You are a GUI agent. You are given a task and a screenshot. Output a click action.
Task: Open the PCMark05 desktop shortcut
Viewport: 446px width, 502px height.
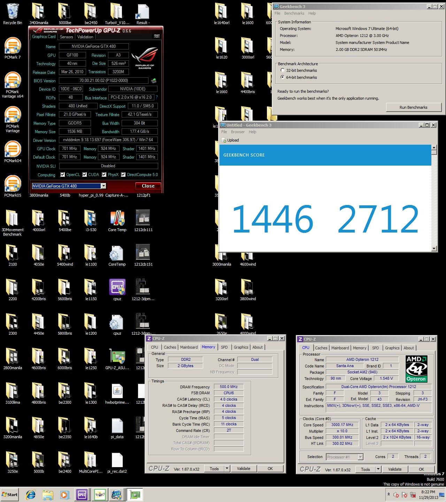tap(13, 186)
